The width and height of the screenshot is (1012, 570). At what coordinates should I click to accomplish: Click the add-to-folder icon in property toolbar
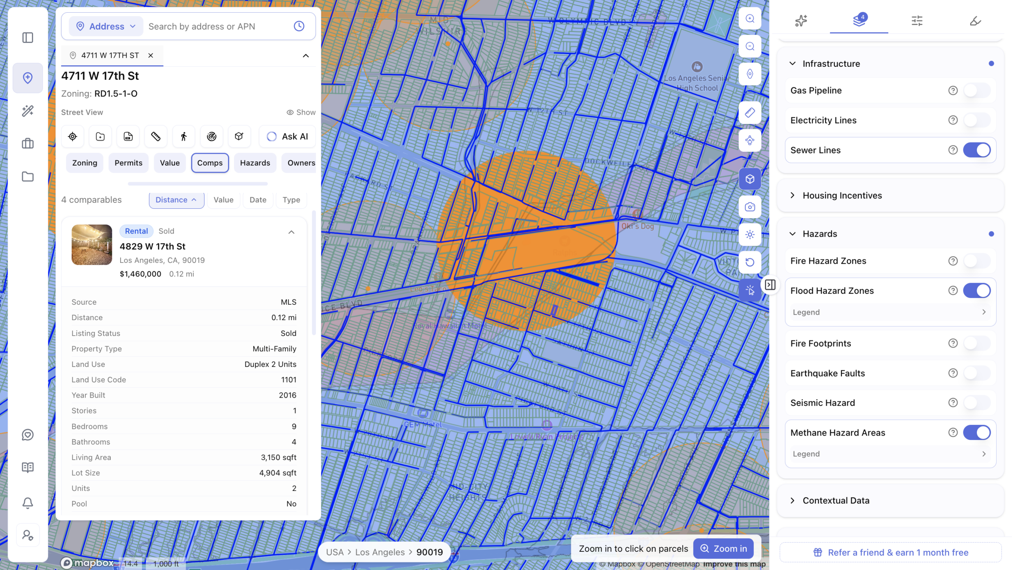[x=100, y=136]
